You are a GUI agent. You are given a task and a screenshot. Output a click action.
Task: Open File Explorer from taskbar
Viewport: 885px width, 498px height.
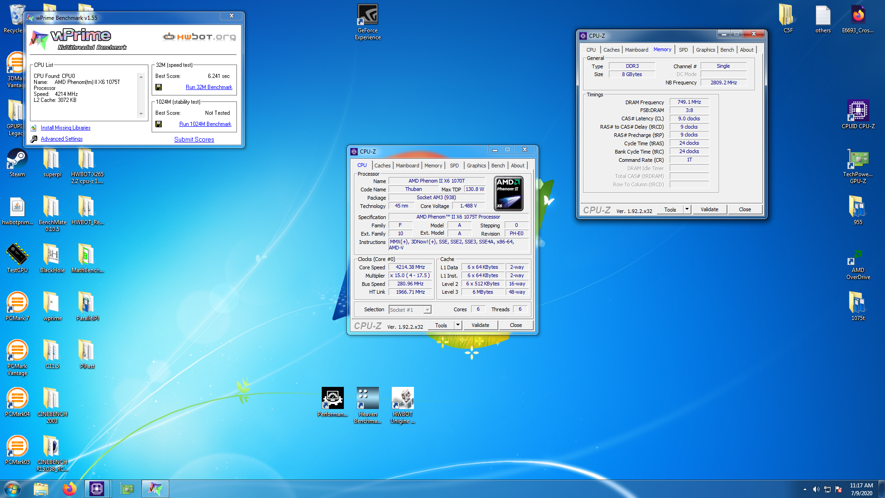pyautogui.click(x=41, y=489)
